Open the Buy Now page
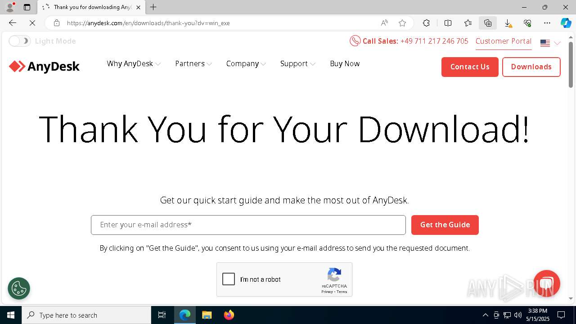Screen dimensions: 576x324 (x=345, y=63)
